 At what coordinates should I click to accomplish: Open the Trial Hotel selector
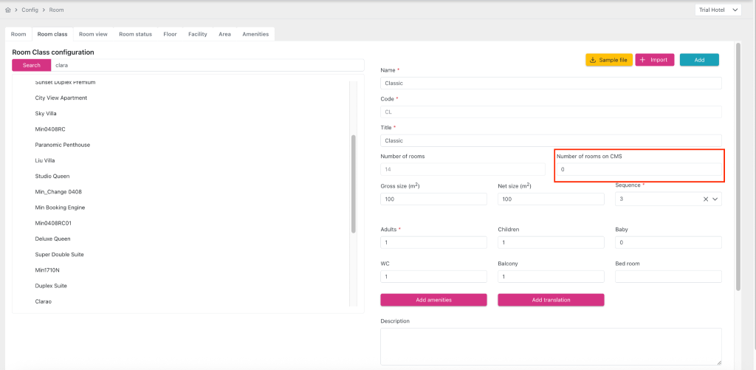click(718, 10)
